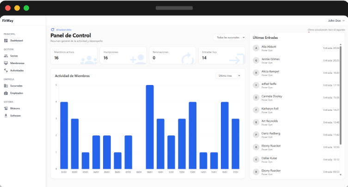
Task: Click the Entrada: 09:53 timestamp
Action: pos(331,172)
